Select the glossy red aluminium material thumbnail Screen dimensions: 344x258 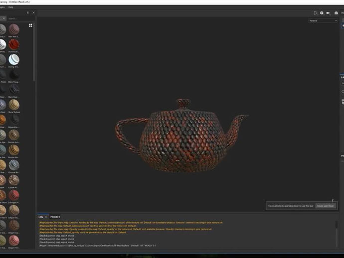[14, 44]
